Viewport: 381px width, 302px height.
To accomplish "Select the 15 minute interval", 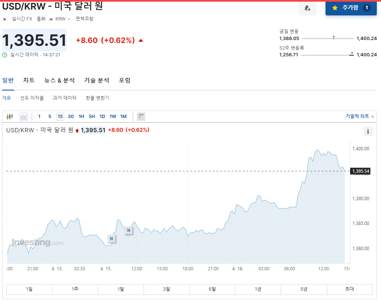I will click(x=60, y=117).
